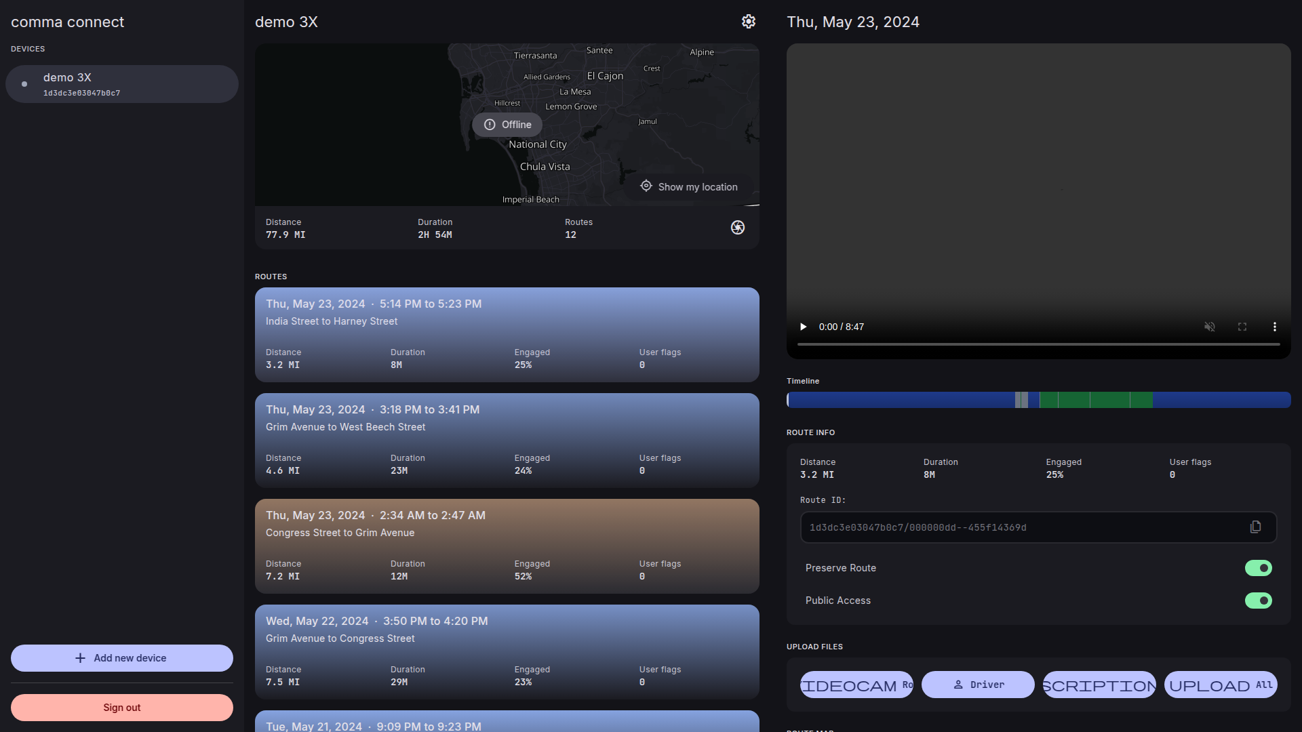Upload Driver camera files

tap(978, 685)
